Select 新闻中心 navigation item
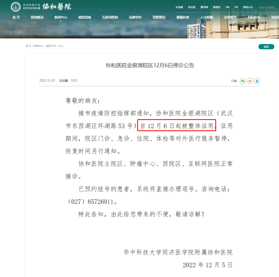The image size is (279, 277). 61,17
